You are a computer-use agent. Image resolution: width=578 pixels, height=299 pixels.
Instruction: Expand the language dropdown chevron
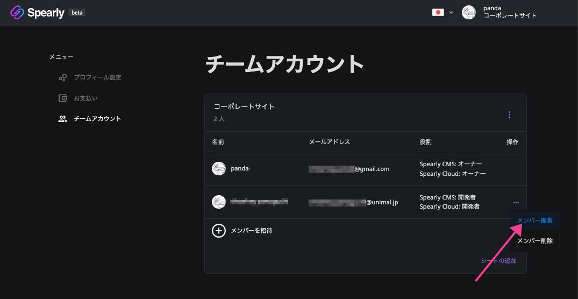(x=451, y=12)
